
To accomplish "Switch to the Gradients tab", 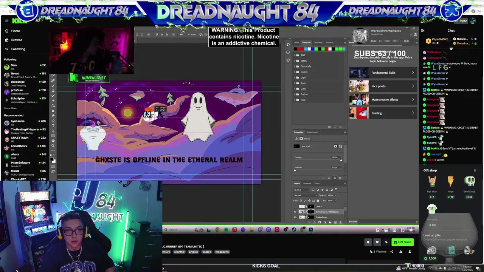I will pos(318,43).
